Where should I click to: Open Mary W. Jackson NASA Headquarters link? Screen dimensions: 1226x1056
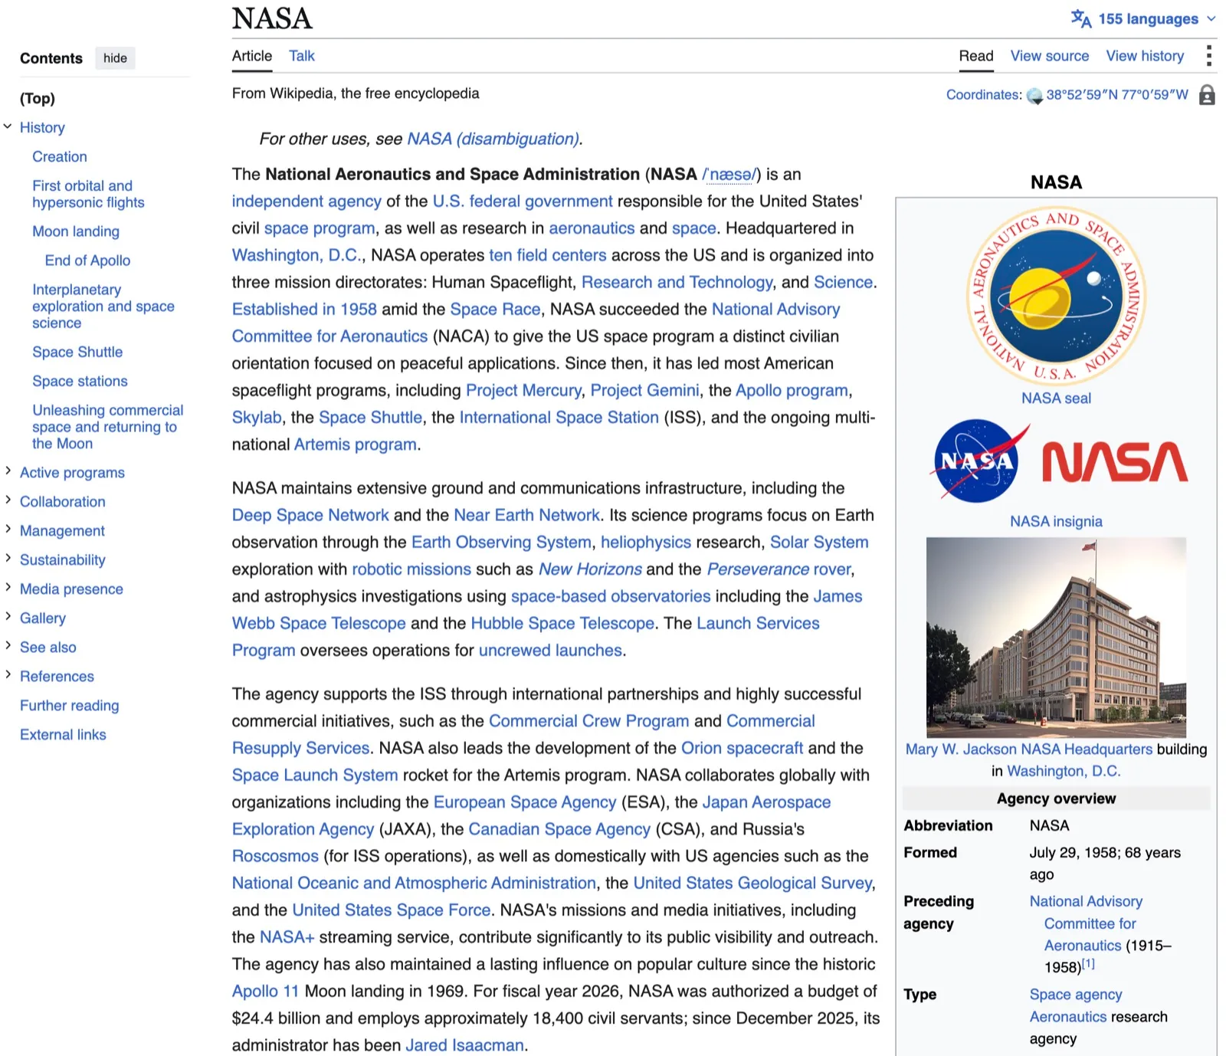point(1028,749)
